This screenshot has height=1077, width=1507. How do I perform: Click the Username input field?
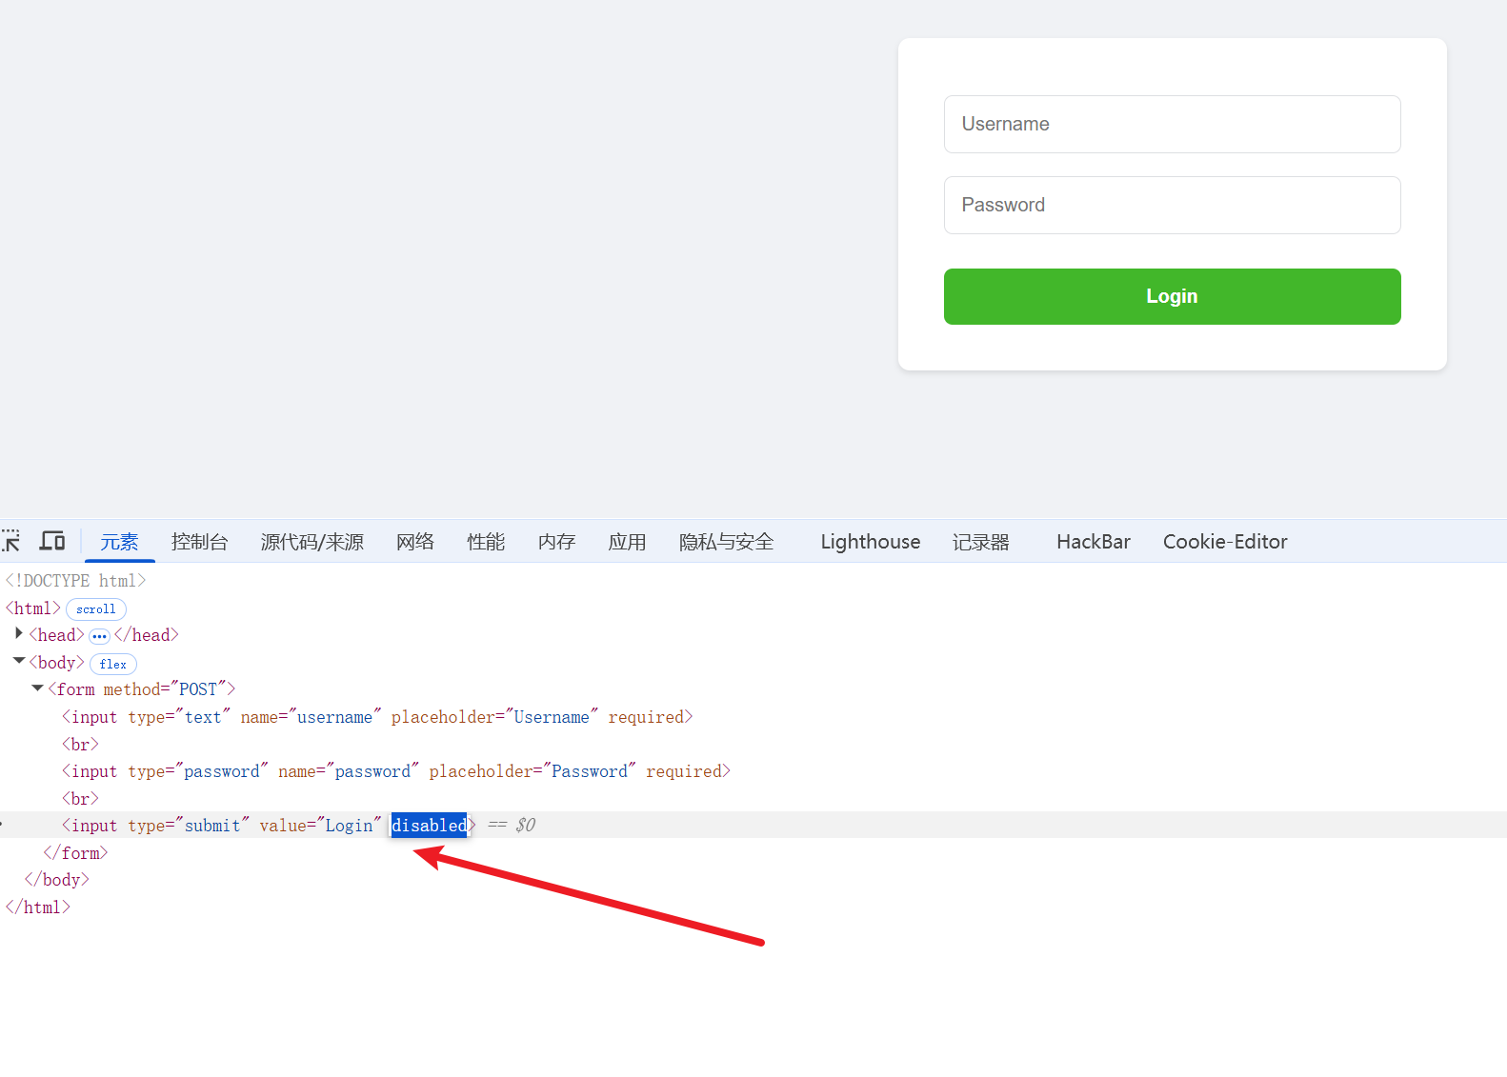(x=1172, y=124)
